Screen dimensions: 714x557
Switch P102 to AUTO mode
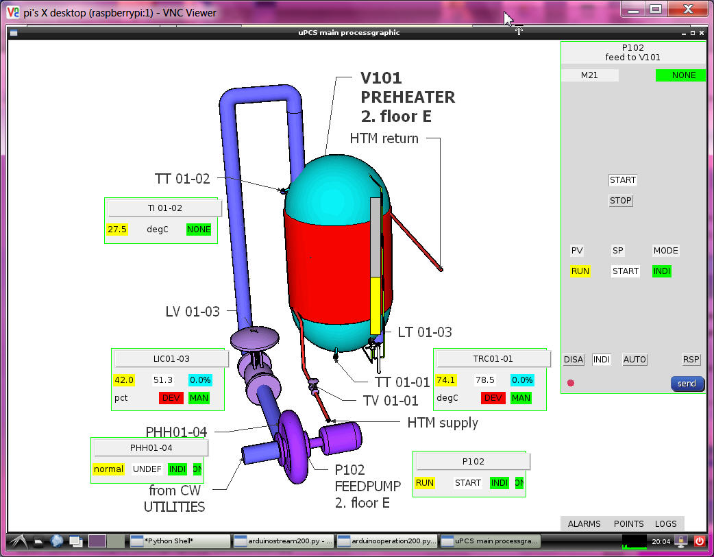[x=635, y=360]
